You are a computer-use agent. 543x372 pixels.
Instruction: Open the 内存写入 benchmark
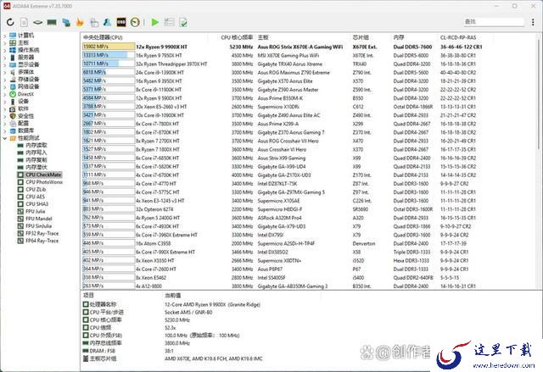36,153
